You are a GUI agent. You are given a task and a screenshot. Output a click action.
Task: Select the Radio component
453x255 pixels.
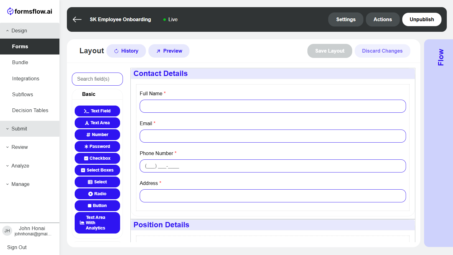(x=97, y=194)
